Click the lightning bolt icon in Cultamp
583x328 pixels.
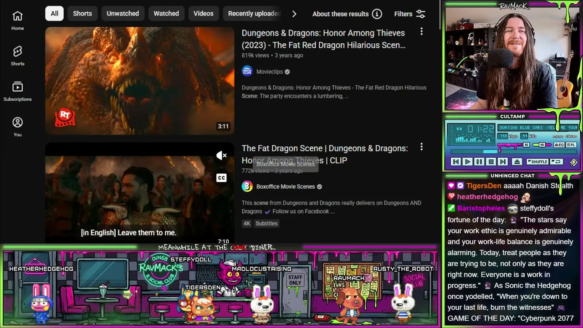click(x=573, y=162)
